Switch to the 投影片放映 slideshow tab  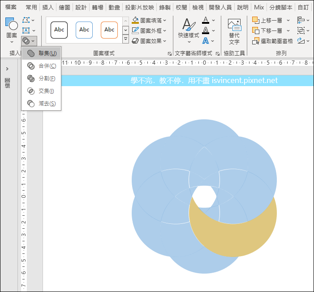140,8
